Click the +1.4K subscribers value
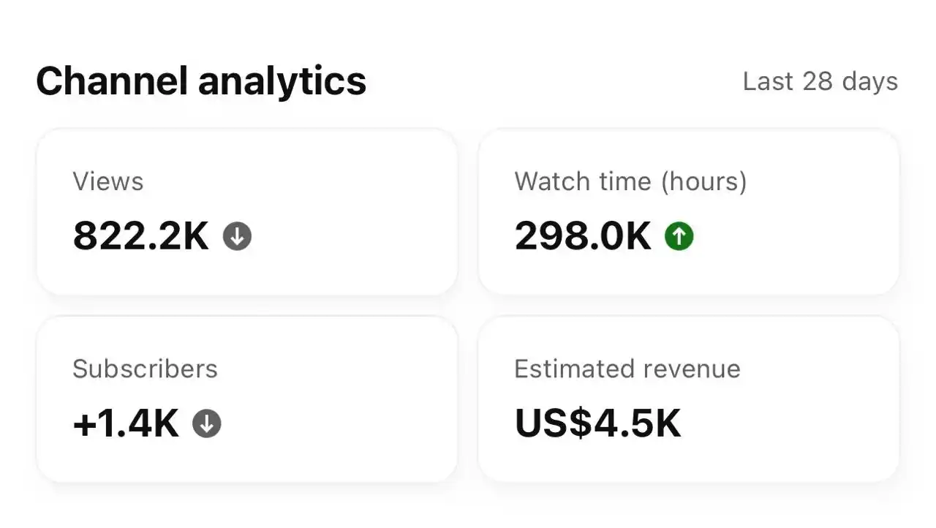 pyautogui.click(x=126, y=423)
